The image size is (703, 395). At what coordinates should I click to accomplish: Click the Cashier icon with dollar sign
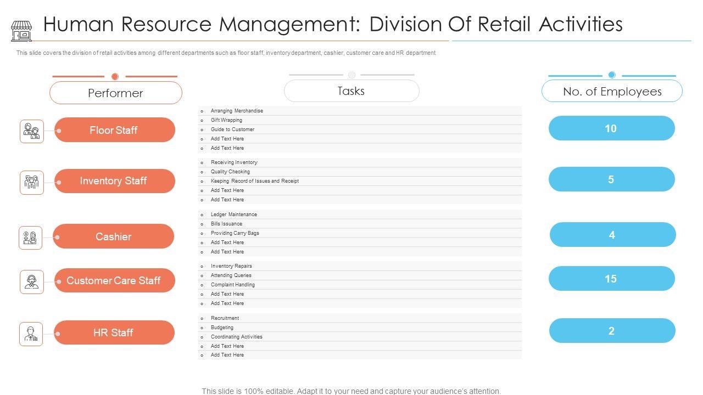(30, 238)
